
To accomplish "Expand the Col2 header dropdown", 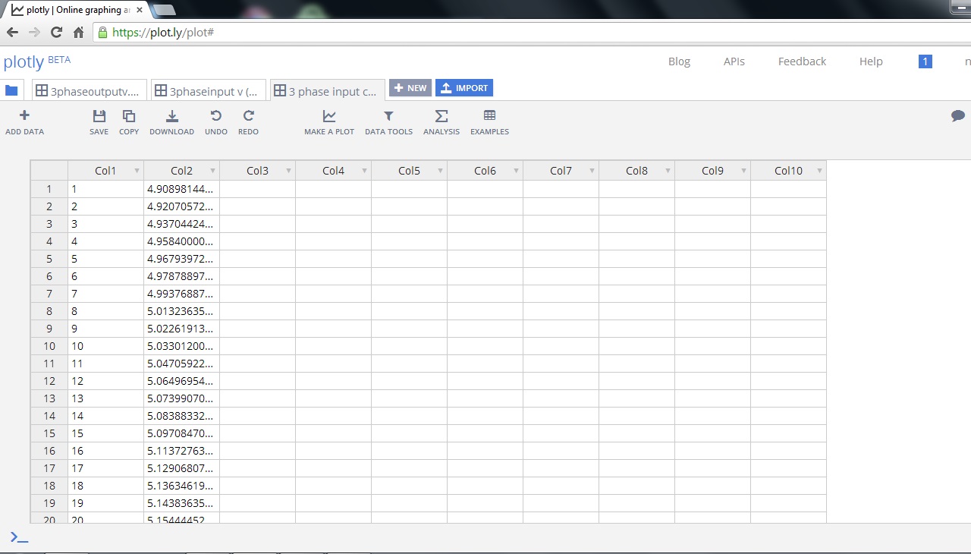I will tap(212, 171).
